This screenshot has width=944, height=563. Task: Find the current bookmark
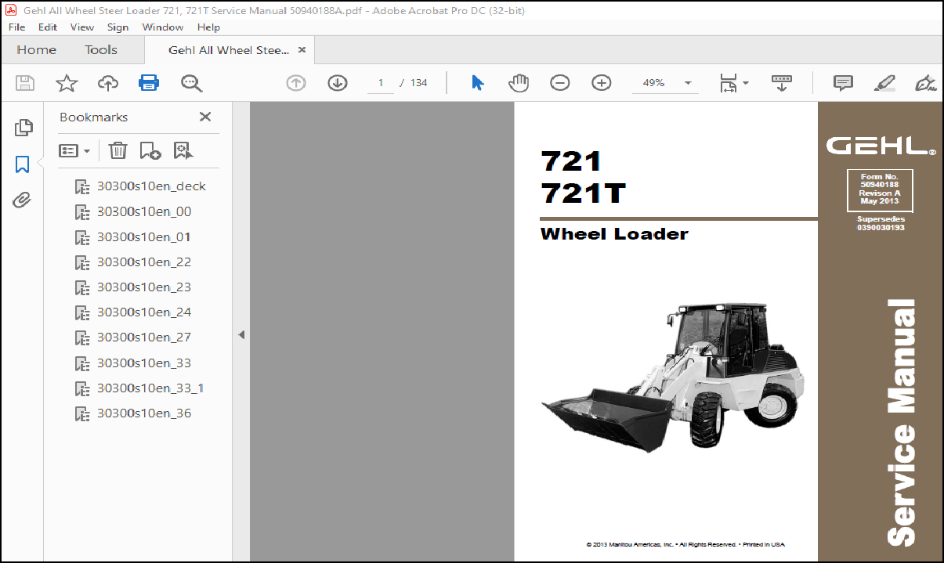(x=183, y=150)
